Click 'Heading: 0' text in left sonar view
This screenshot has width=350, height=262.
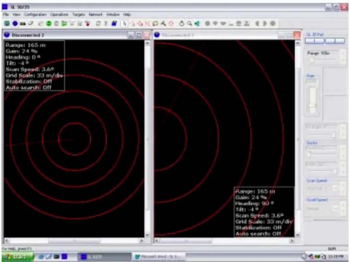(23, 57)
